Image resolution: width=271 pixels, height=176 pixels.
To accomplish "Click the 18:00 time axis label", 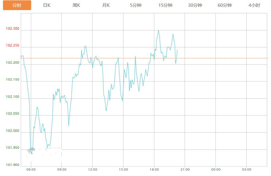I will pyautogui.click(x=154, y=169).
